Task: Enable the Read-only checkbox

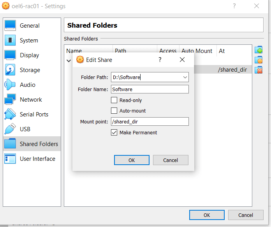Action: click(114, 100)
